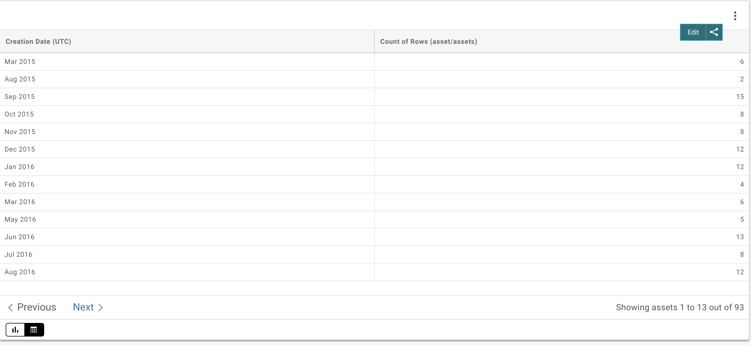Sort by Count of Rows column header
Image resolution: width=751 pixels, height=345 pixels.
tap(428, 41)
